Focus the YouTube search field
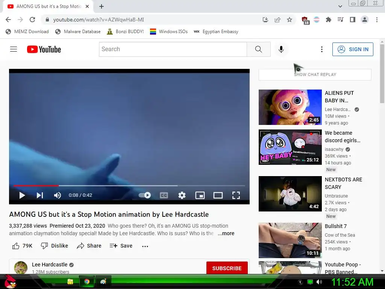The height and width of the screenshot is (289, 385). (173, 49)
